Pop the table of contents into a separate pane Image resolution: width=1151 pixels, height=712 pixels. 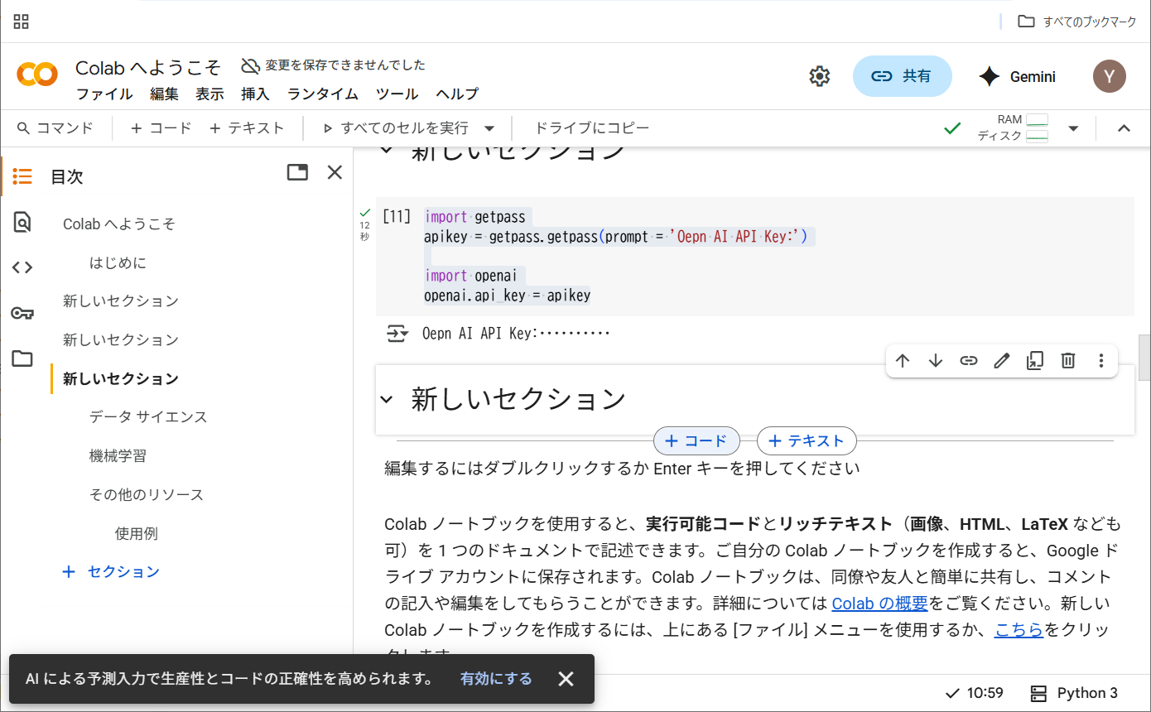tap(297, 172)
